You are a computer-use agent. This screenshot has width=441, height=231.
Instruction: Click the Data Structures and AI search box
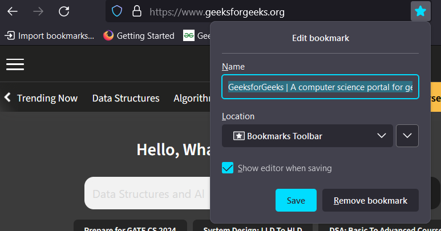tap(147, 194)
